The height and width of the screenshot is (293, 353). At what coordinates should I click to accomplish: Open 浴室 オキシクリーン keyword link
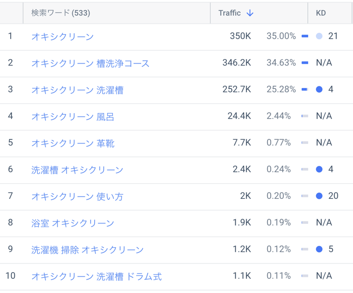tap(72, 223)
